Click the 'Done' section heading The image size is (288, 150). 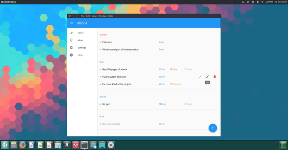pos(102,116)
